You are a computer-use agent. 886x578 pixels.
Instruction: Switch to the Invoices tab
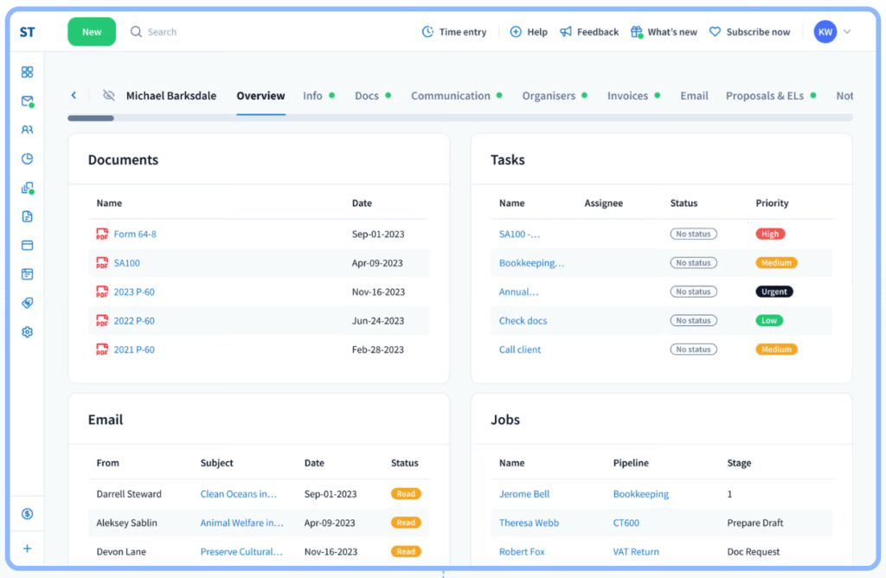click(x=627, y=96)
